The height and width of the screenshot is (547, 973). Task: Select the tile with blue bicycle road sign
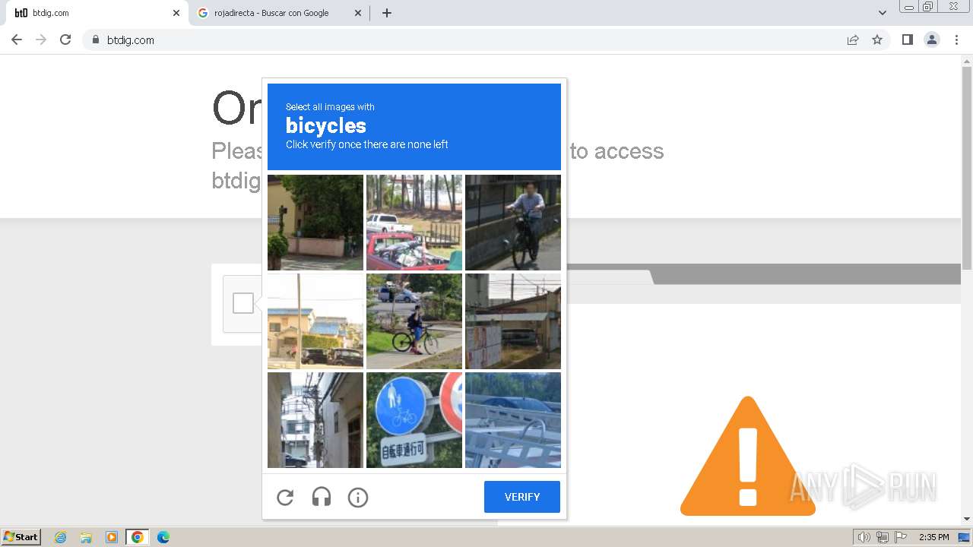pyautogui.click(x=414, y=420)
